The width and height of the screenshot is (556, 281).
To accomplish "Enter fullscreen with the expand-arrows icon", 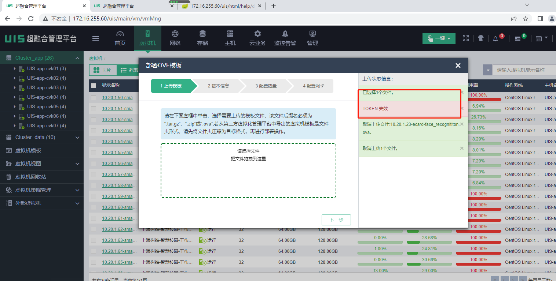I will [466, 38].
